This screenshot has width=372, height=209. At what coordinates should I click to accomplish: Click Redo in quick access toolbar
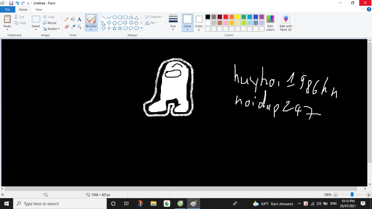pyautogui.click(x=23, y=3)
